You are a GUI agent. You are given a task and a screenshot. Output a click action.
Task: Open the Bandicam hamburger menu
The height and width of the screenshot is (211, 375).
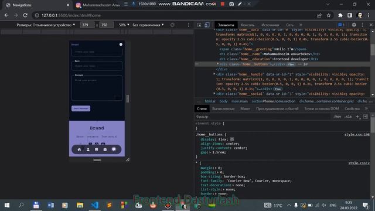click(126, 4)
